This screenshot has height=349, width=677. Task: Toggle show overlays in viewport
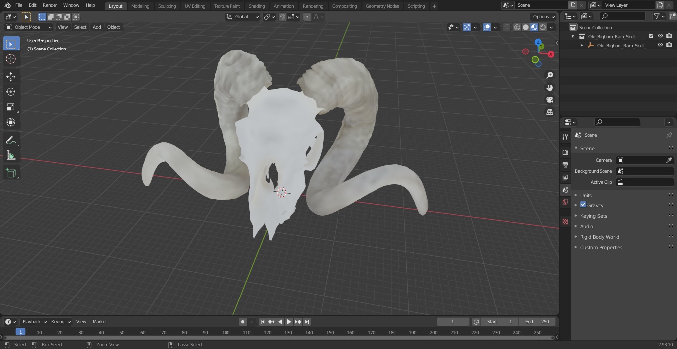tap(487, 27)
